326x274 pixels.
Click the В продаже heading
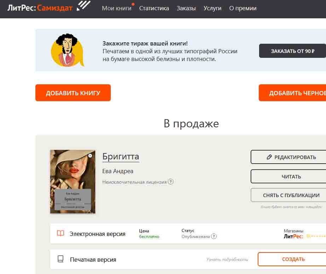click(191, 124)
